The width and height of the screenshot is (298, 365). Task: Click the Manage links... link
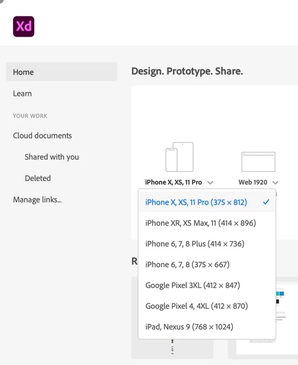click(x=38, y=199)
